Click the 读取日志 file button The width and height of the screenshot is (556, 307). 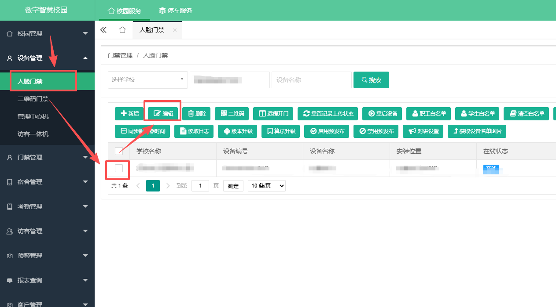coord(194,131)
